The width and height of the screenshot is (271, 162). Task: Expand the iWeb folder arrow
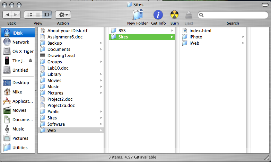[x=243, y=43]
